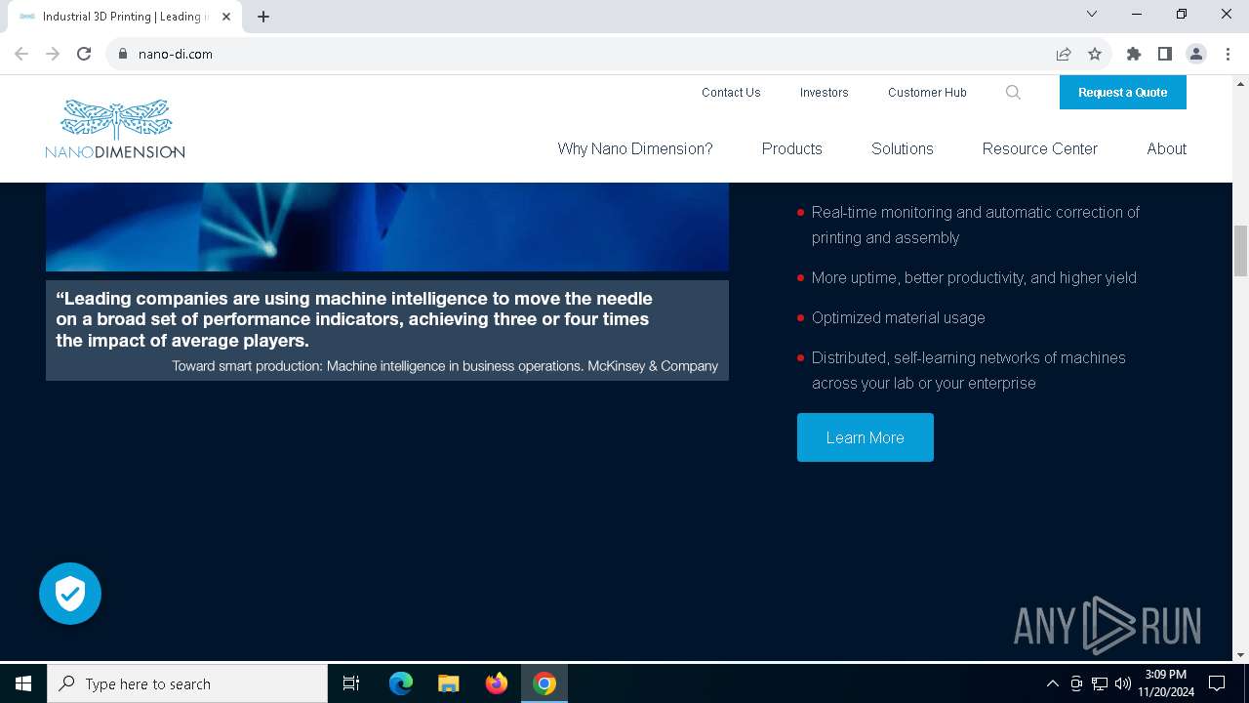The height and width of the screenshot is (703, 1249).
Task: Click the Nano Dimension dragonfly logo
Action: point(115,129)
